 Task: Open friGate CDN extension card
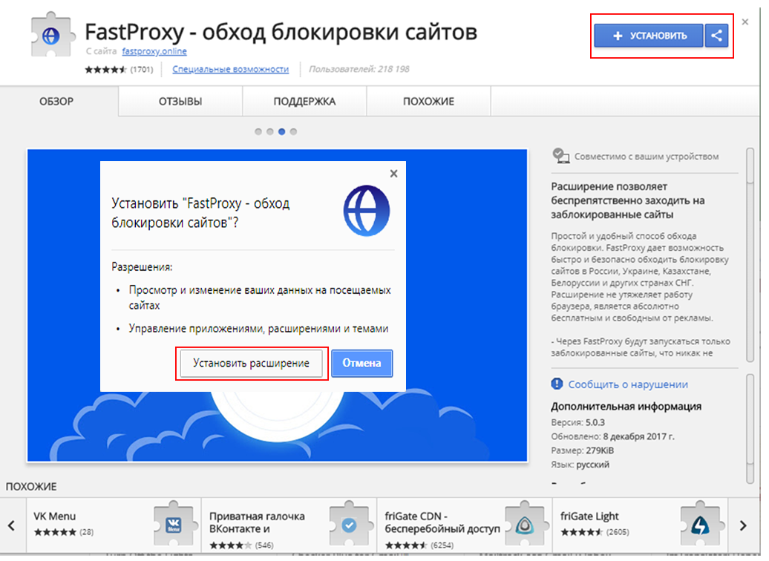pyautogui.click(x=465, y=526)
